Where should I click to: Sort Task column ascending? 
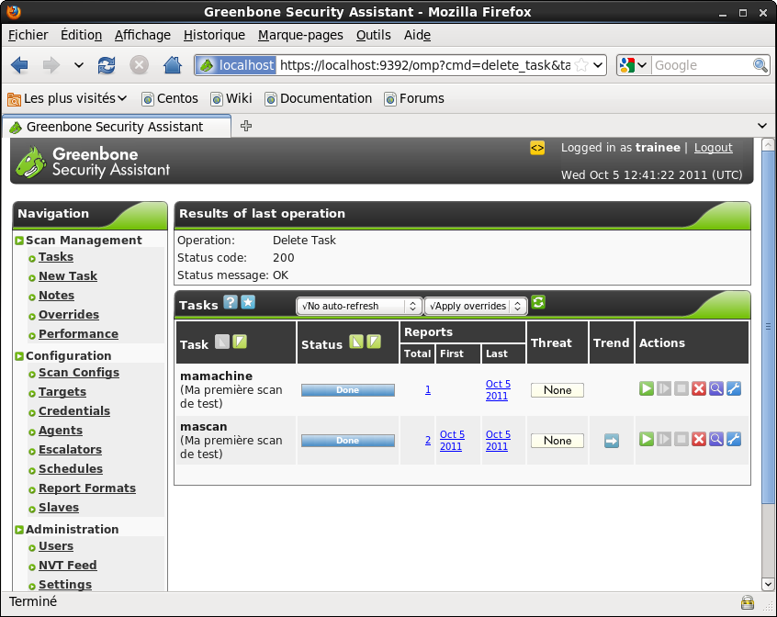(x=222, y=342)
